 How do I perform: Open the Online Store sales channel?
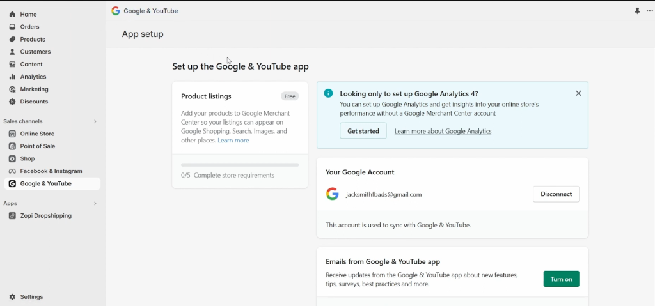37,134
